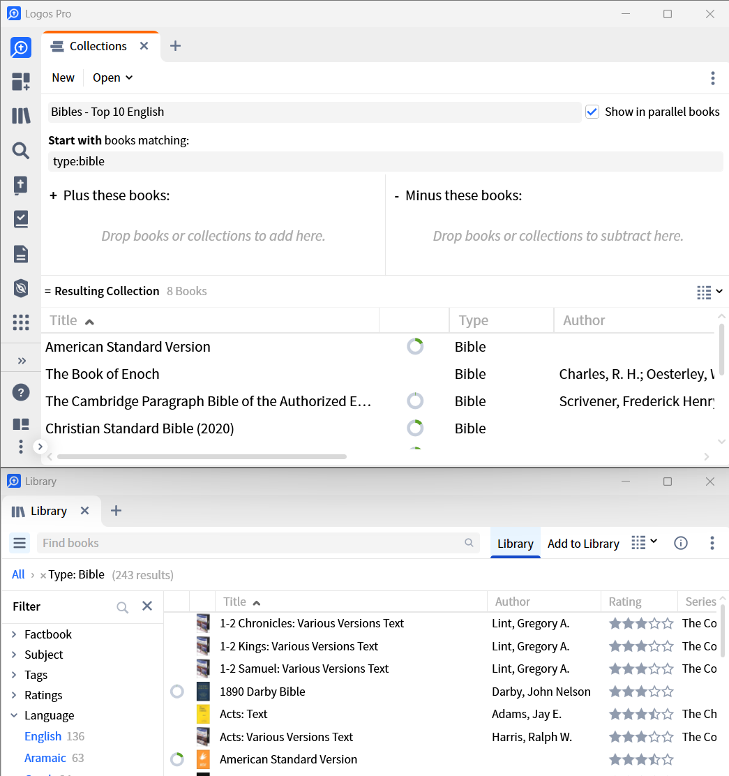Switch to the Add to Library tab

[583, 543]
